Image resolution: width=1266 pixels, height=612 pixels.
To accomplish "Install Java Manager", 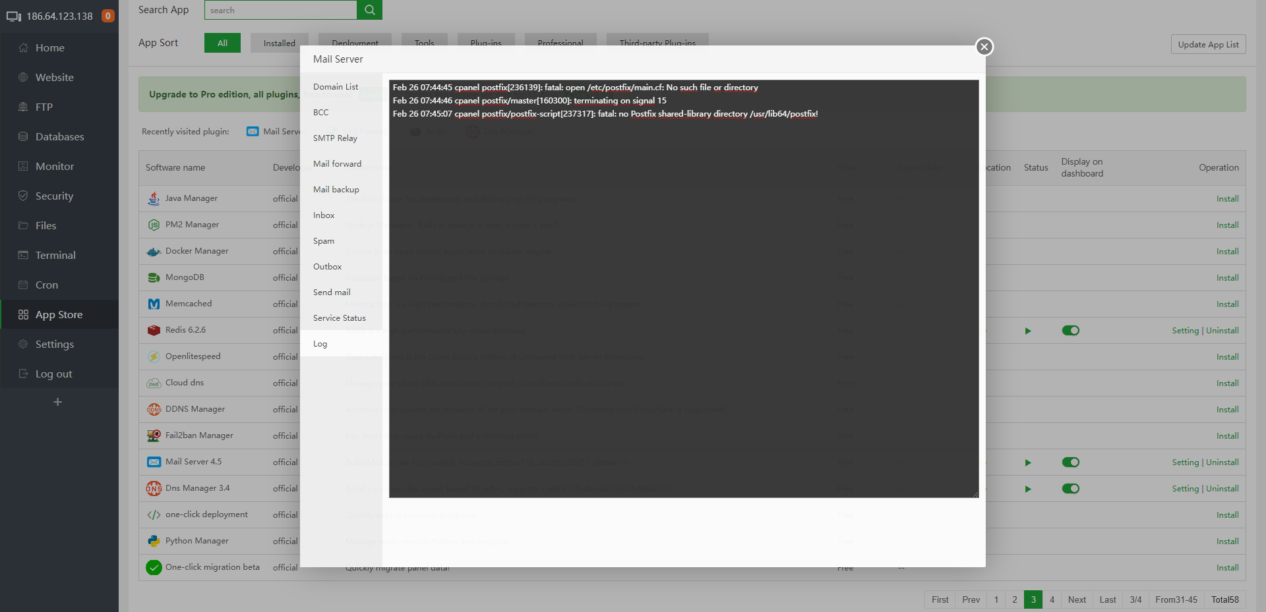I will [1227, 198].
